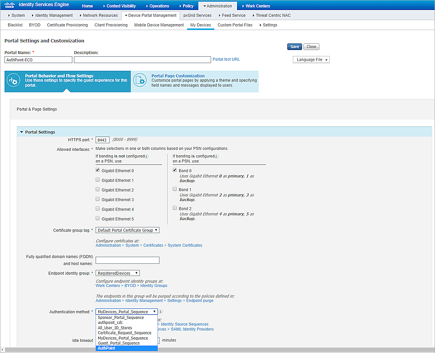Expand Identity Management menu

[x=52, y=15]
